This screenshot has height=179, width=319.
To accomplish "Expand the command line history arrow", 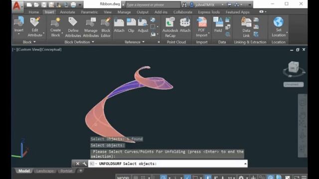I will pos(245,164).
